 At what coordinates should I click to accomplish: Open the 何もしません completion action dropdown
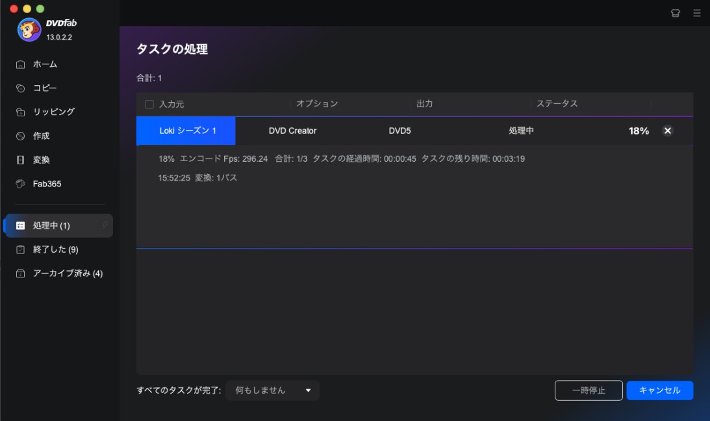(273, 390)
